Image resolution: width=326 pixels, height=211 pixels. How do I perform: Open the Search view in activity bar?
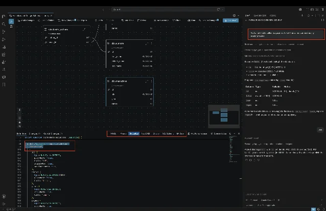pos(4,24)
